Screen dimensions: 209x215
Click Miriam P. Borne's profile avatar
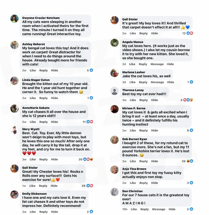point(115,109)
